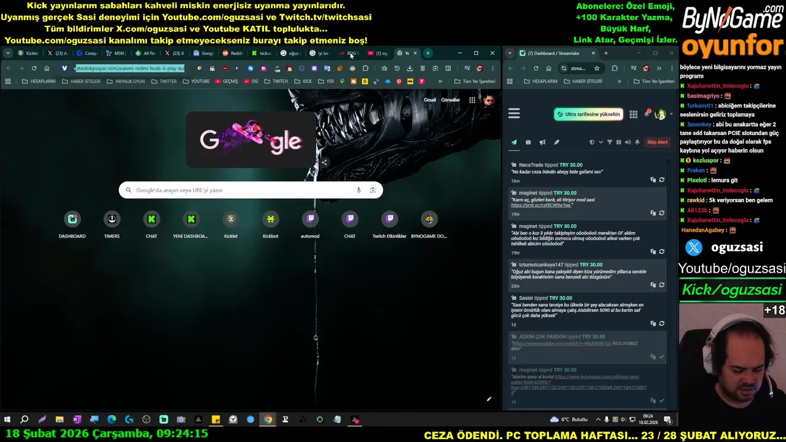Copy the Sasist tip message
Viewport: 786px width, 442px height.
coord(653,324)
